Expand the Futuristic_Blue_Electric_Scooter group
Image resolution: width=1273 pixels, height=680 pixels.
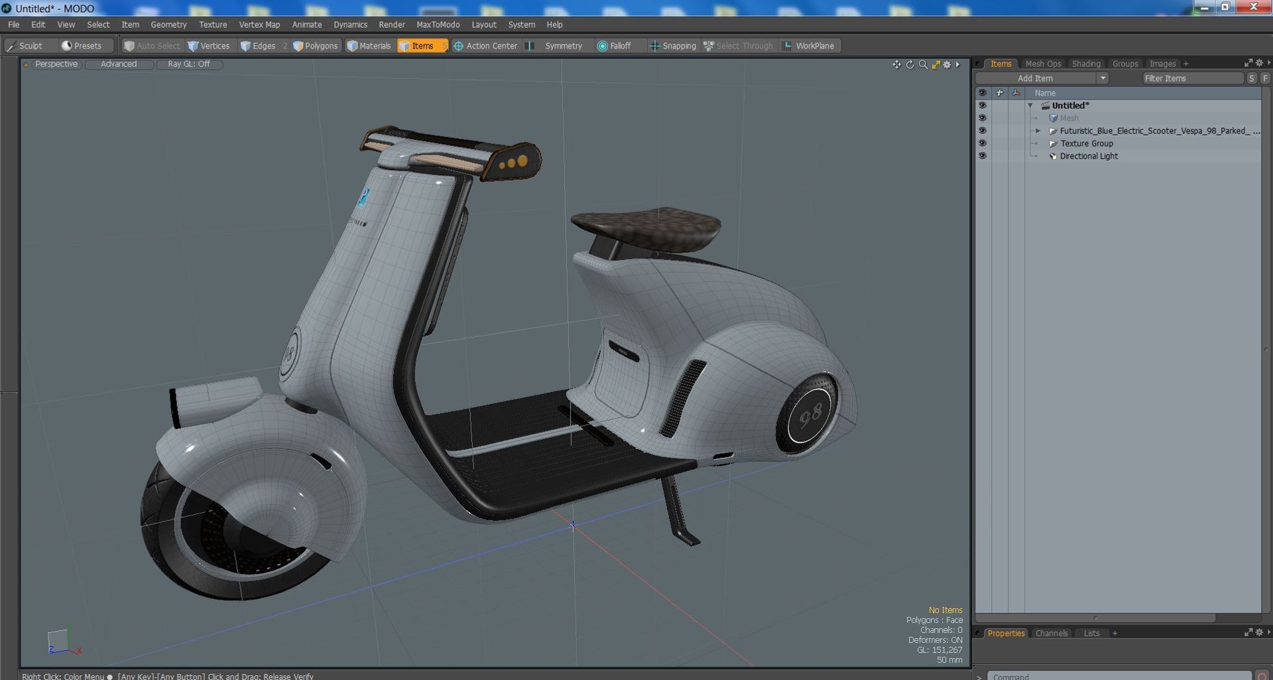tap(1038, 131)
